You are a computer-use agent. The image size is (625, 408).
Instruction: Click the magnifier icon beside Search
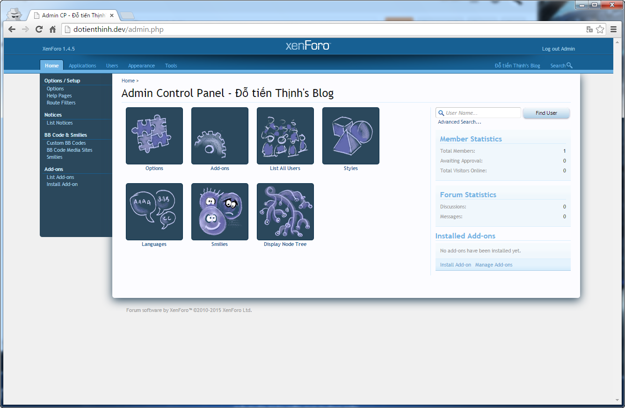point(569,66)
